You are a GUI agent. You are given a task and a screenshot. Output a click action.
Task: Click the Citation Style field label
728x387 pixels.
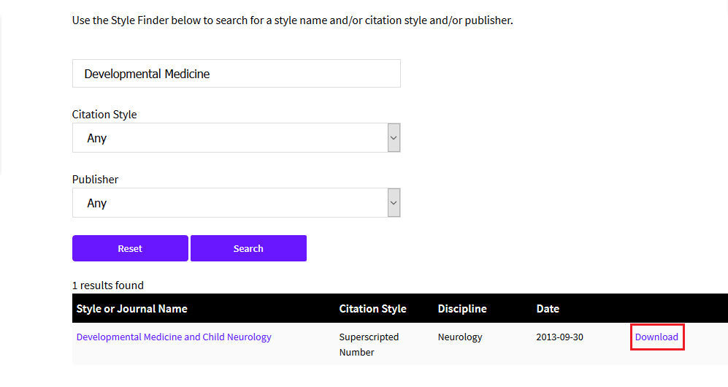tap(104, 115)
